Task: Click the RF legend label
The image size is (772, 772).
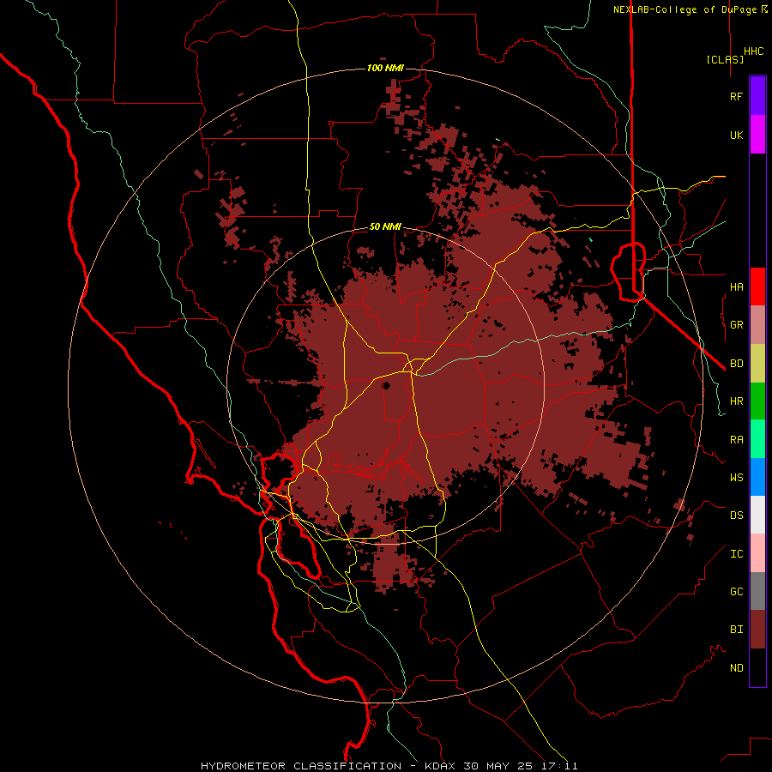Action: click(x=736, y=97)
